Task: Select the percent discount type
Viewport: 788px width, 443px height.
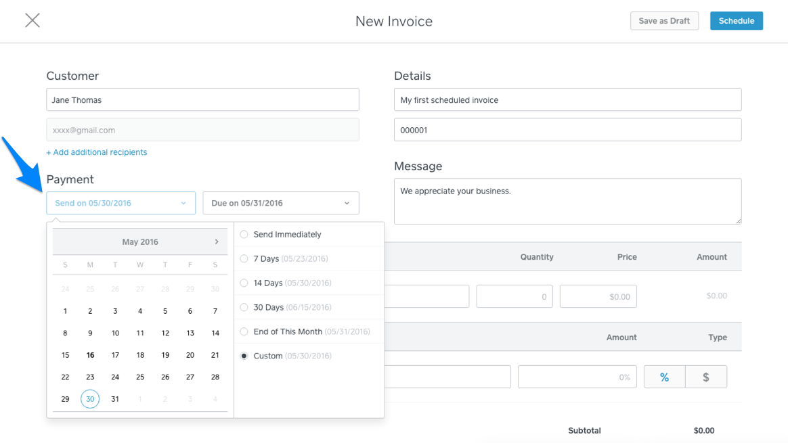Action: tap(664, 377)
